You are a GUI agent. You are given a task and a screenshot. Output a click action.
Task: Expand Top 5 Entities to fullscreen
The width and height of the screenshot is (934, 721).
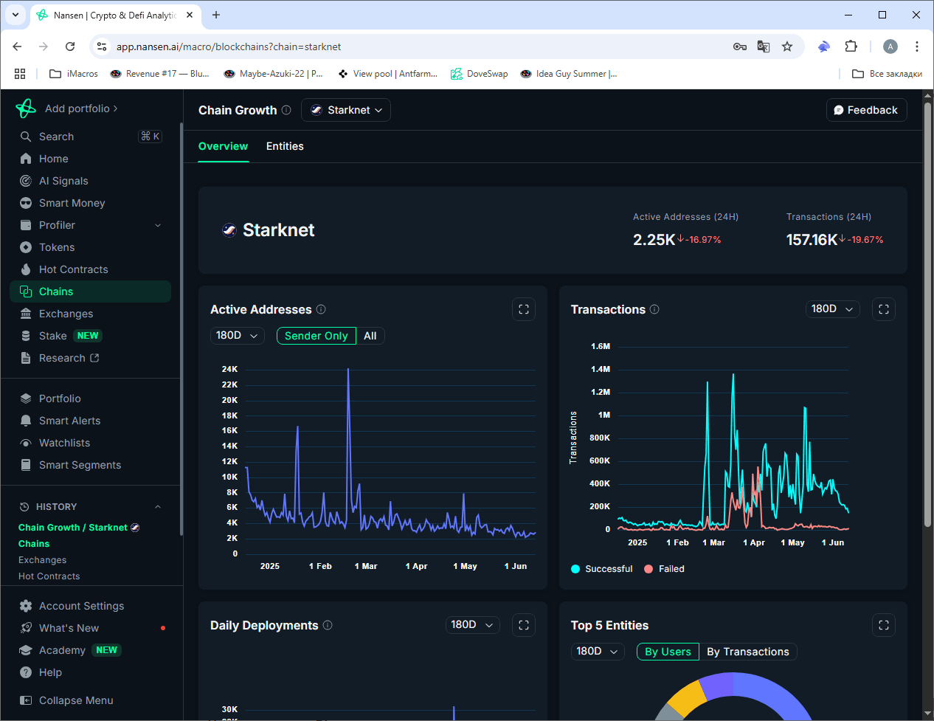click(x=884, y=625)
